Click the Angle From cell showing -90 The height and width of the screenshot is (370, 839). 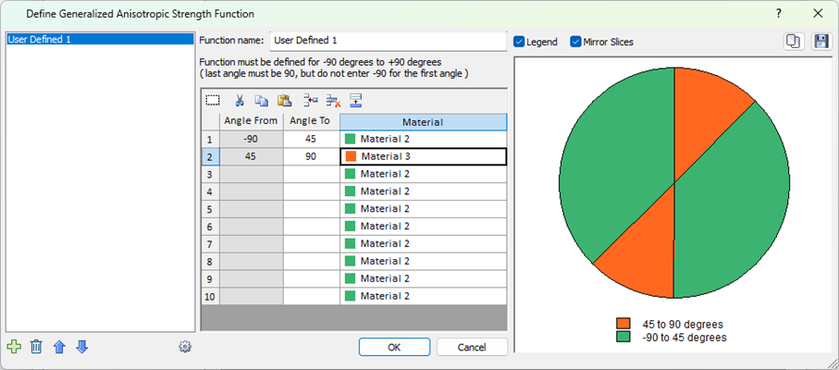point(251,139)
